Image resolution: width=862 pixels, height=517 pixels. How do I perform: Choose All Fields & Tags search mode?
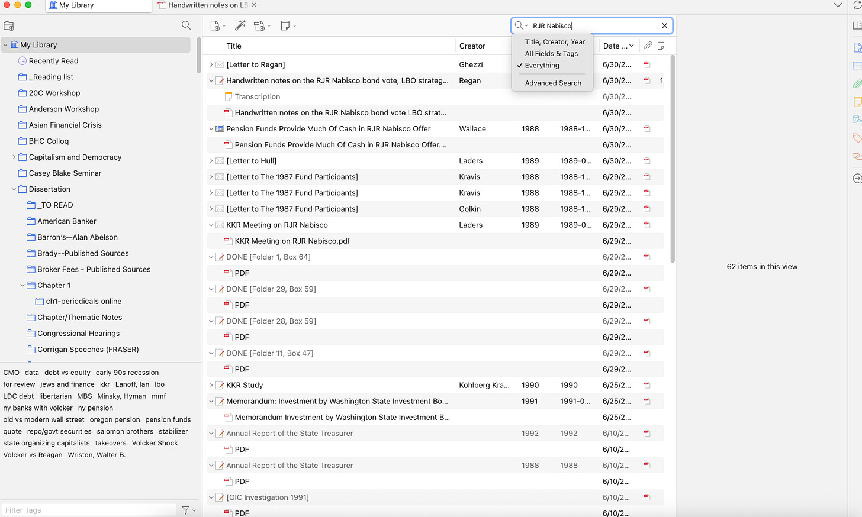551,54
